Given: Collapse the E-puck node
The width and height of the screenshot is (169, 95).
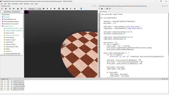Looking at the screenshot, I should pyautogui.click(x=1, y=26).
